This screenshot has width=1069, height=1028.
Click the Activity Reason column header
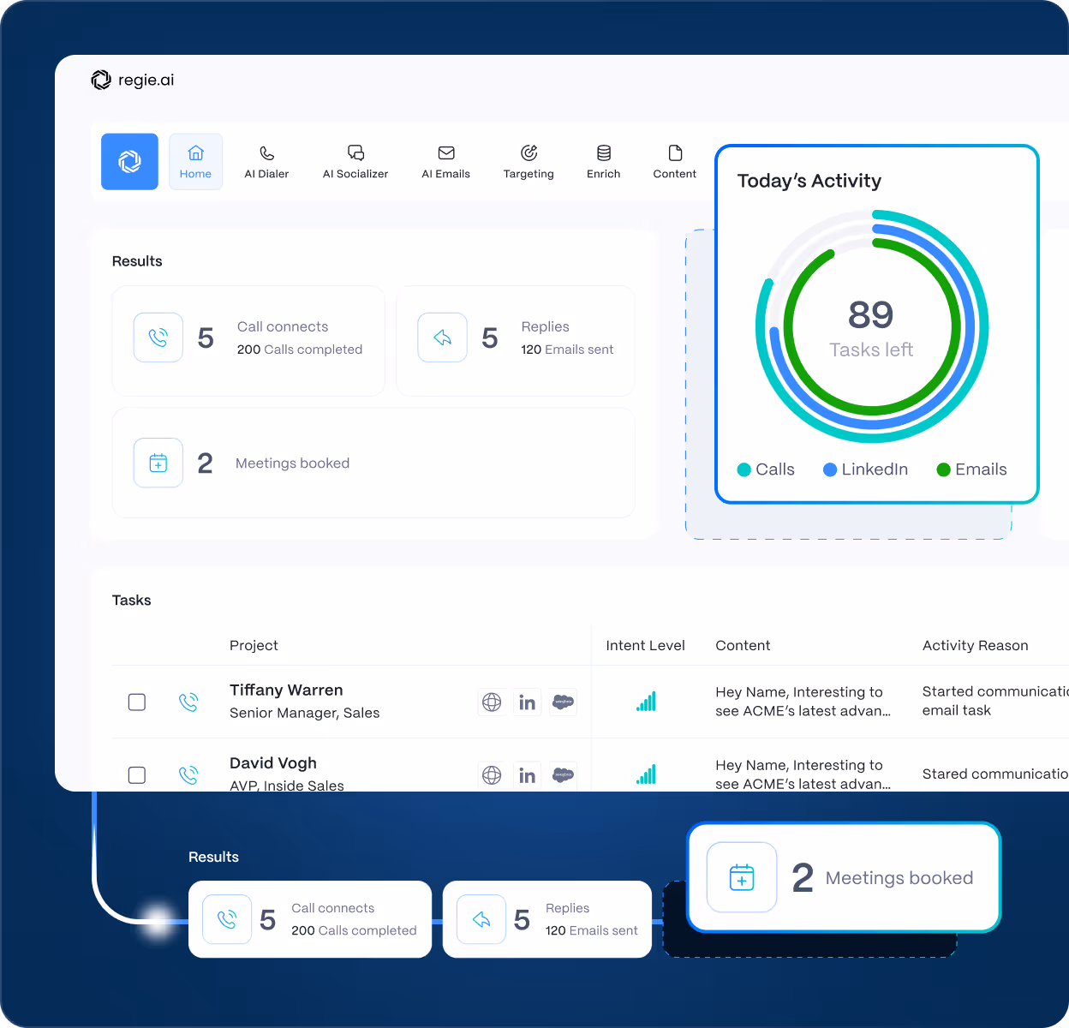pos(975,646)
